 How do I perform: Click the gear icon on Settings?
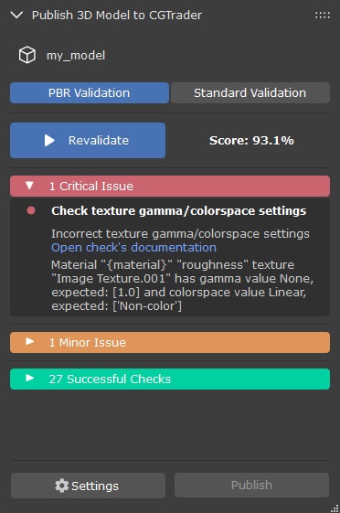tap(61, 486)
